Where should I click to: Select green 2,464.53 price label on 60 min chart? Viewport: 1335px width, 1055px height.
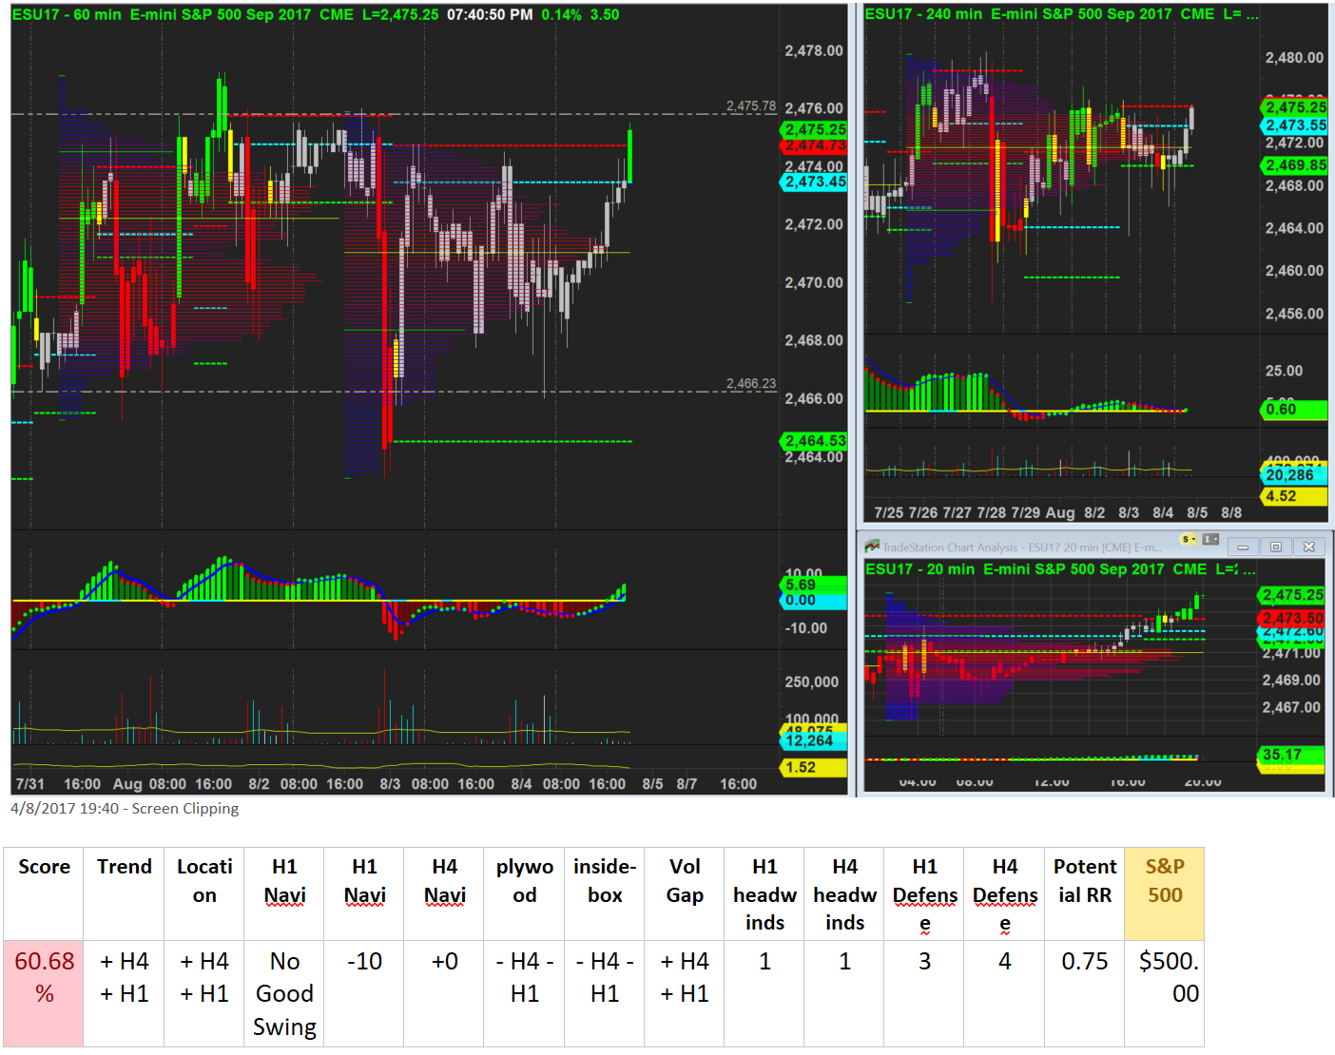pyautogui.click(x=814, y=441)
